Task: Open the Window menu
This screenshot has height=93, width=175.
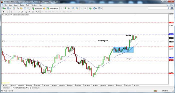Action: (34, 5)
